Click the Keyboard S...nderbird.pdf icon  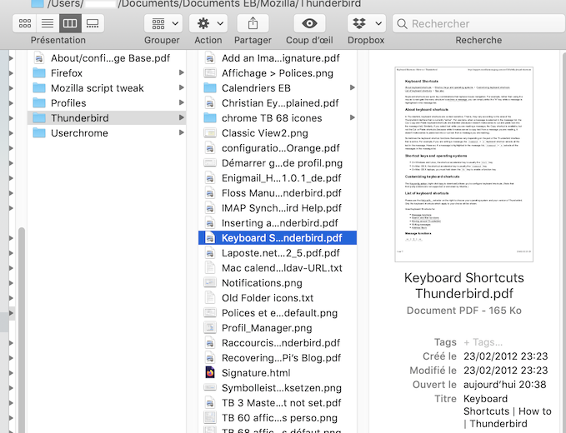tap(210, 238)
